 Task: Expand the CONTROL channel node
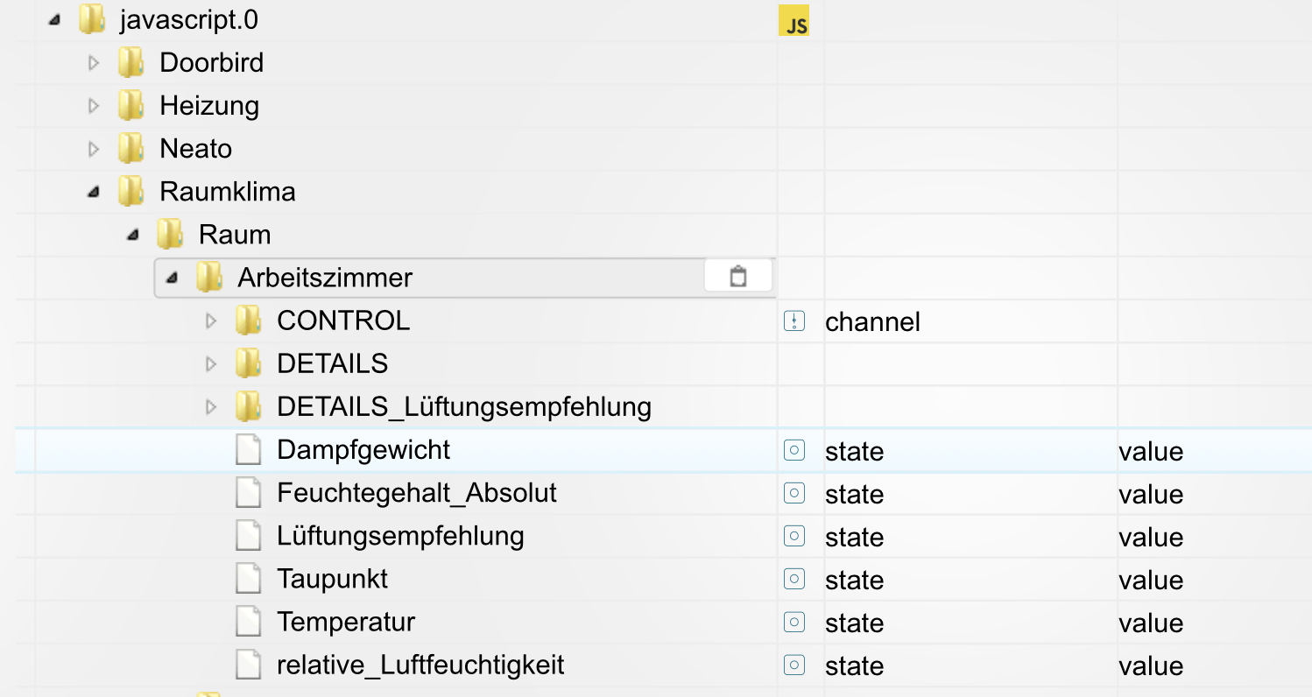coord(210,320)
